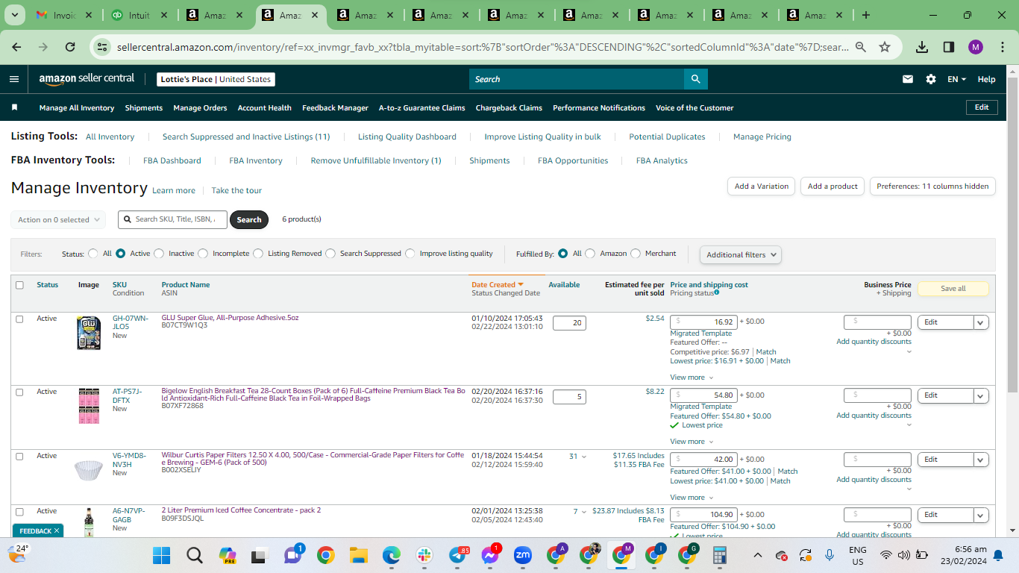The image size is (1019, 573).
Task: Click the SKU, Title, ISBN search field
Action: click(x=172, y=219)
